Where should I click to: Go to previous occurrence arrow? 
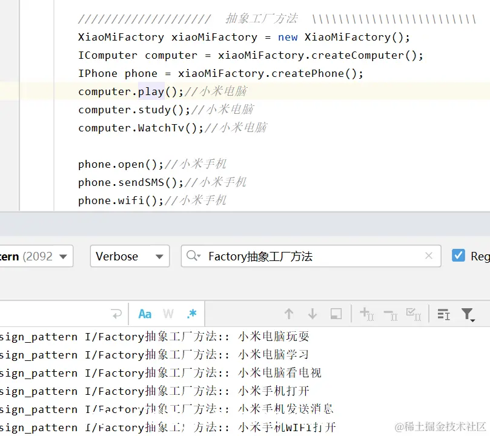[289, 314]
